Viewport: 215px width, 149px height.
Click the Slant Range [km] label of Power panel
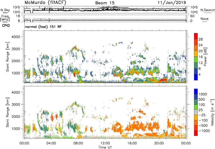(x=8, y=57)
